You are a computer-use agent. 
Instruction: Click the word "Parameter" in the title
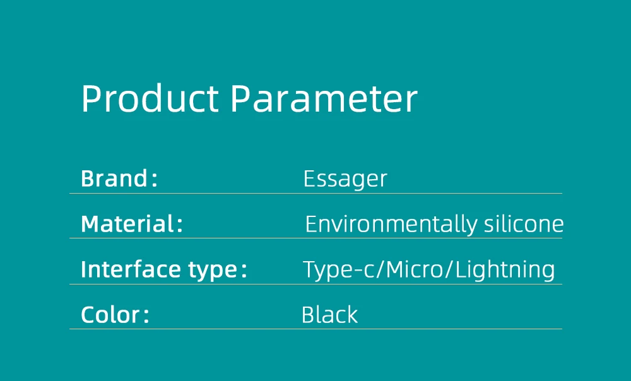(323, 99)
